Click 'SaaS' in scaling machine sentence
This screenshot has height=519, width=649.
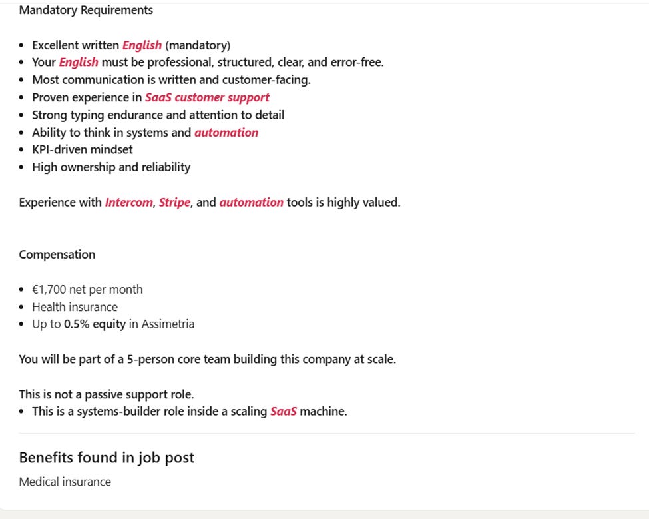click(284, 411)
